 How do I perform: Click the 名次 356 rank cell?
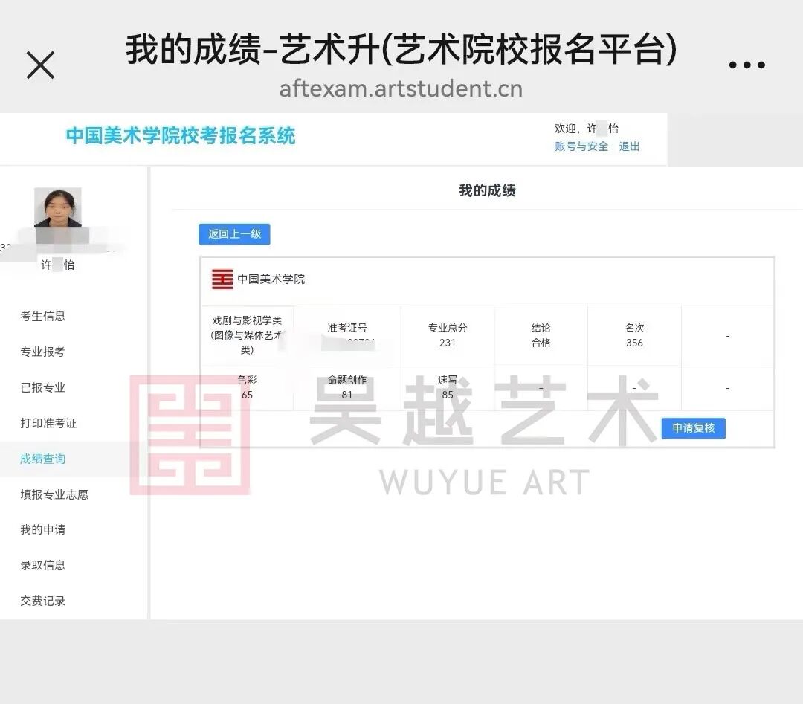coord(634,335)
